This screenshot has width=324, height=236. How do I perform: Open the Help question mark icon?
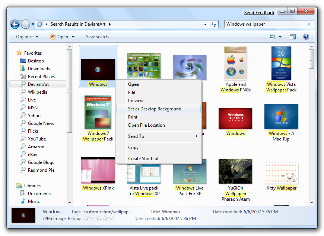pyautogui.click(x=306, y=37)
